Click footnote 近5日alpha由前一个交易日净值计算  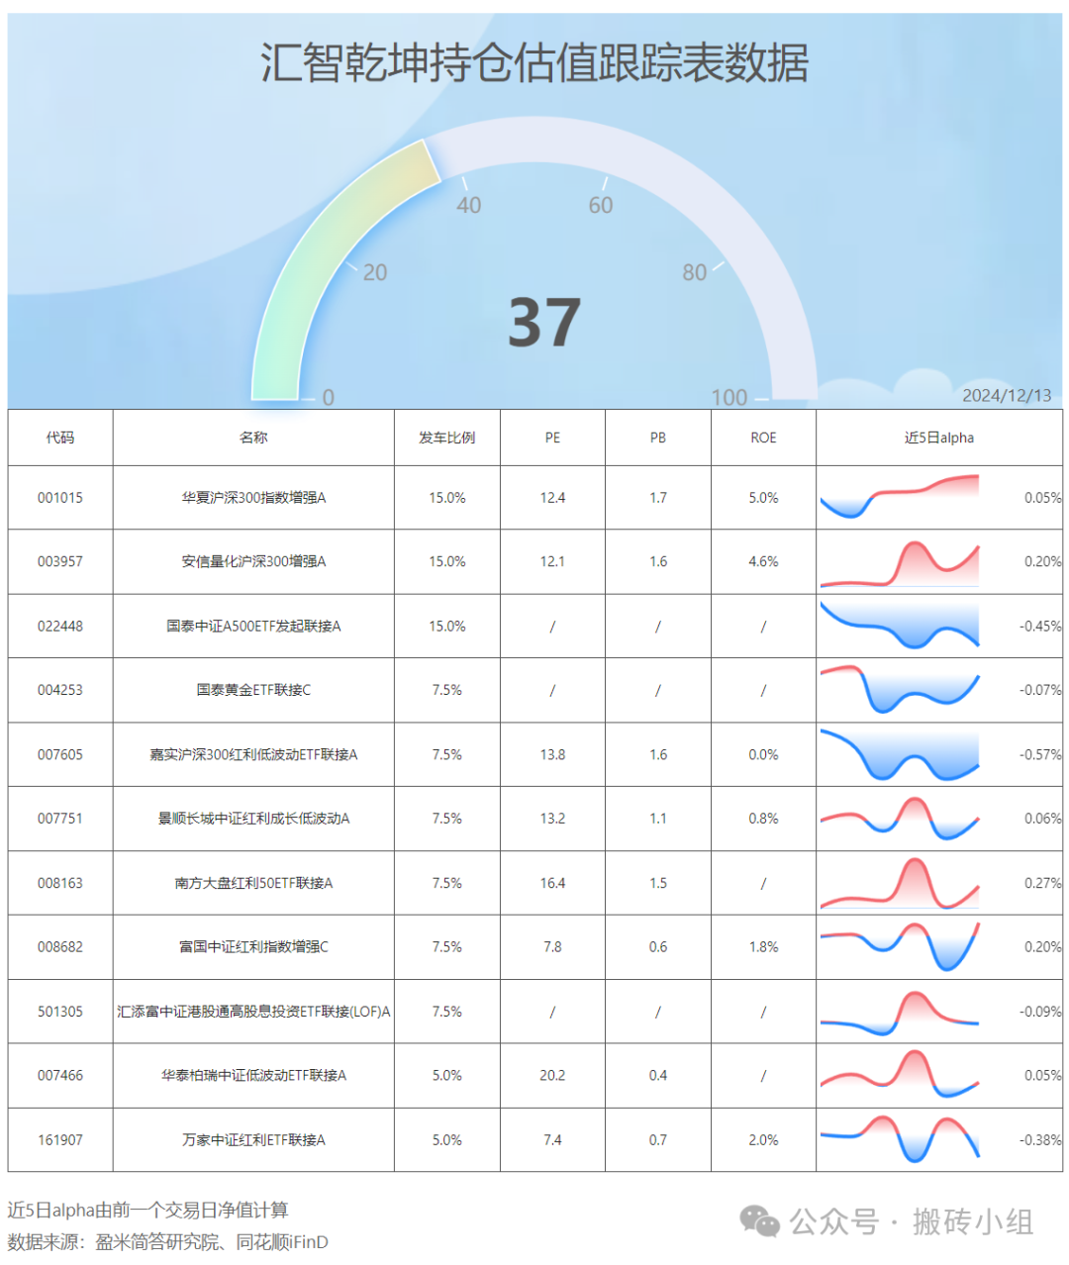147,1210
